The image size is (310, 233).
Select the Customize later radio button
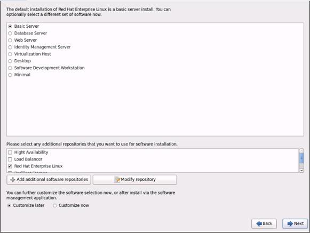point(9,205)
